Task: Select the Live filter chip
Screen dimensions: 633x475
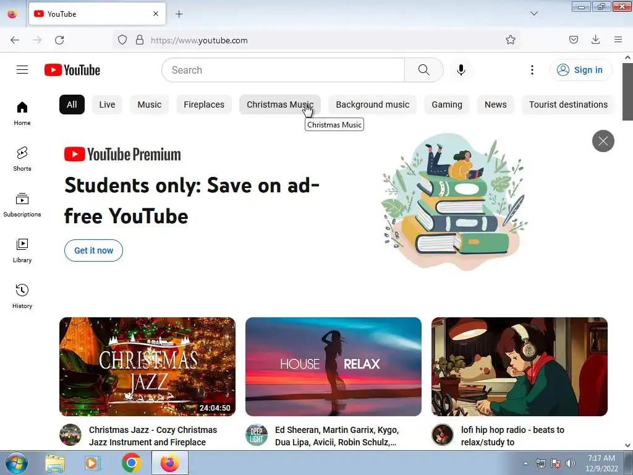Action: pyautogui.click(x=107, y=105)
